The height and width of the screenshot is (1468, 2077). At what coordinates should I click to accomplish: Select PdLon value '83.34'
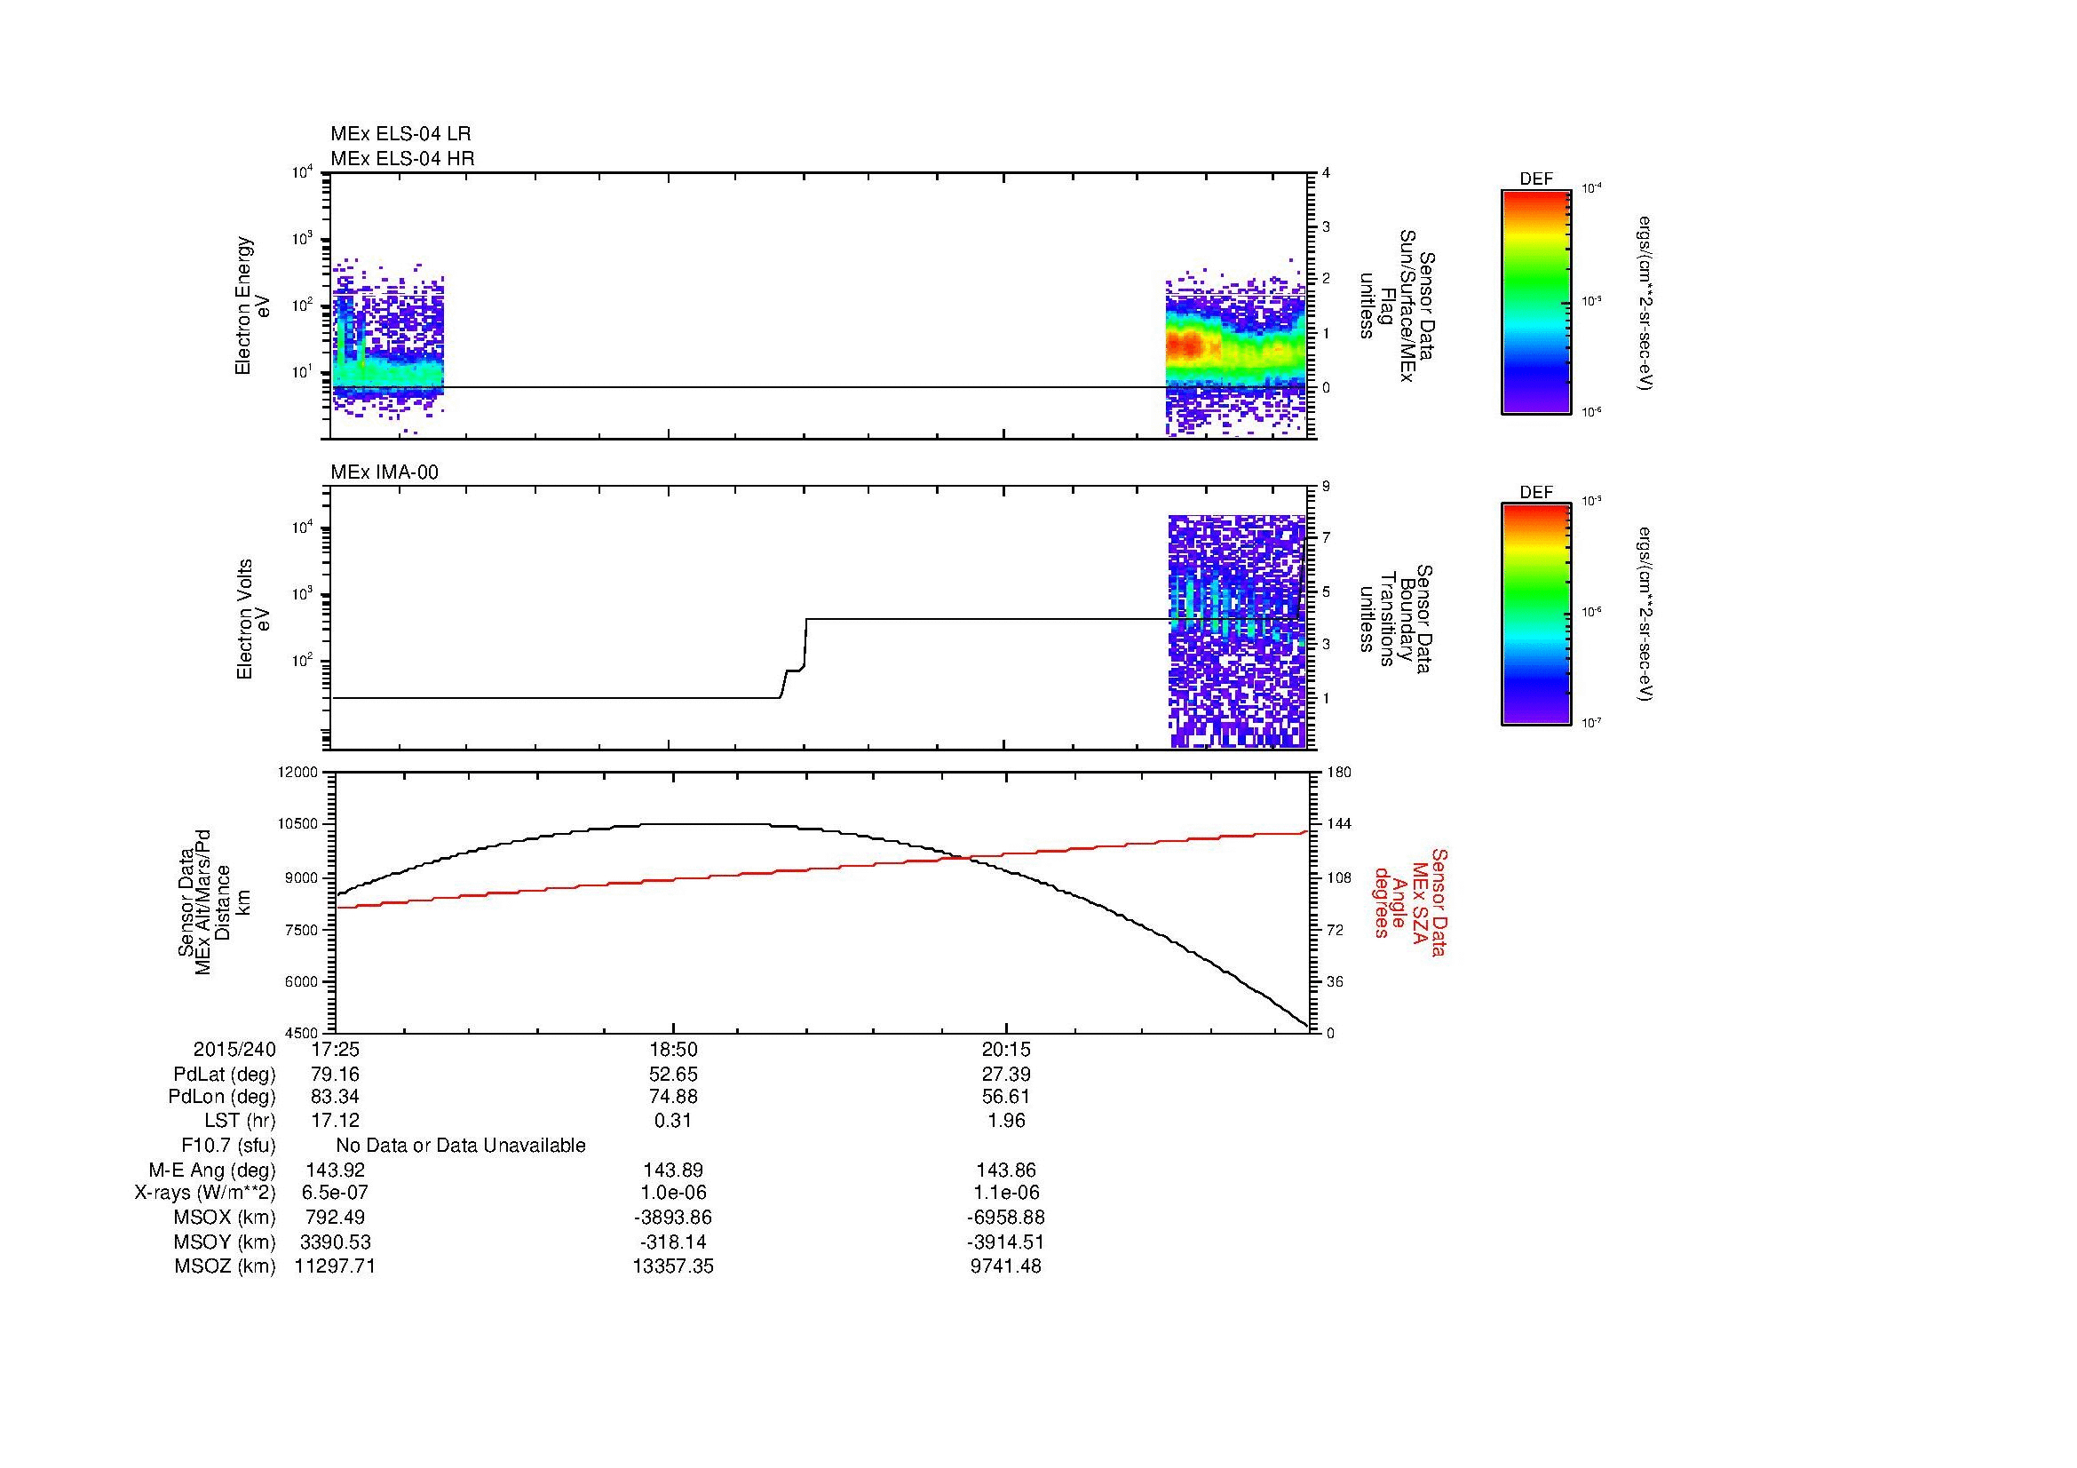pos(335,1097)
